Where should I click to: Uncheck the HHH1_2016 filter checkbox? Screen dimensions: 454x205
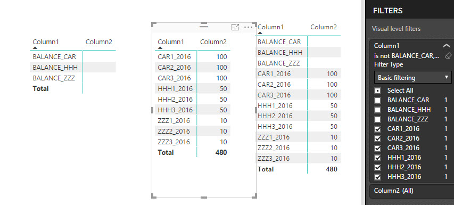point(377,158)
